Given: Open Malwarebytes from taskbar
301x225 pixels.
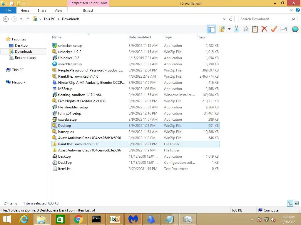Looking at the screenshot, I should 133,219.
